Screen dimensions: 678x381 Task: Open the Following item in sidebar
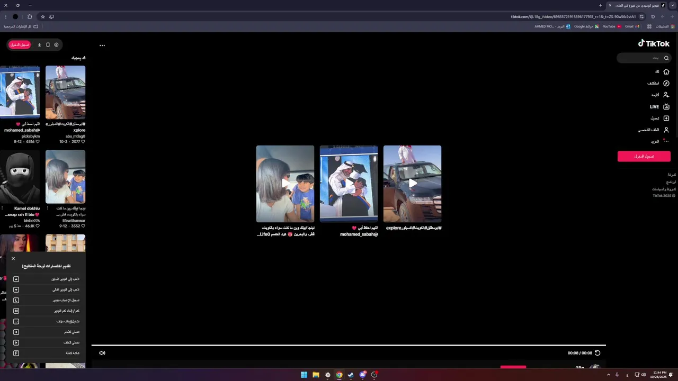coord(661,95)
